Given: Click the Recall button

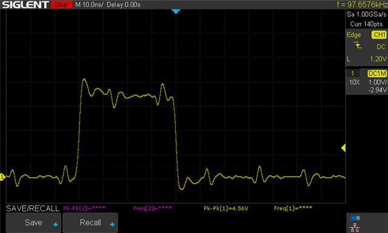Looking at the screenshot, I should tap(90, 223).
